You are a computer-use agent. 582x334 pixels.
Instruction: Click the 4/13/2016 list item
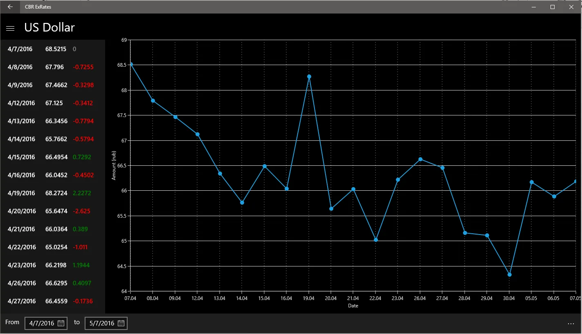52,121
